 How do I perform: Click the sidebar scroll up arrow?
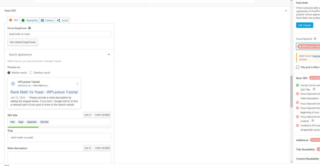click(292, 1)
